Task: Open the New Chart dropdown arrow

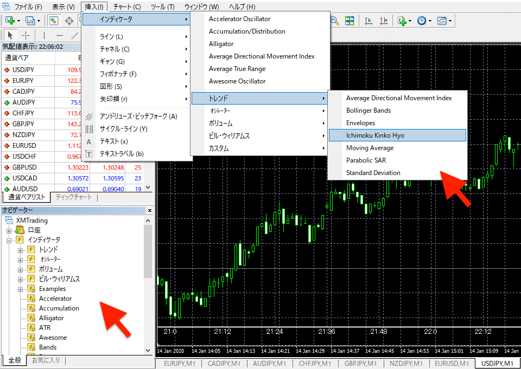Action: [x=18, y=21]
